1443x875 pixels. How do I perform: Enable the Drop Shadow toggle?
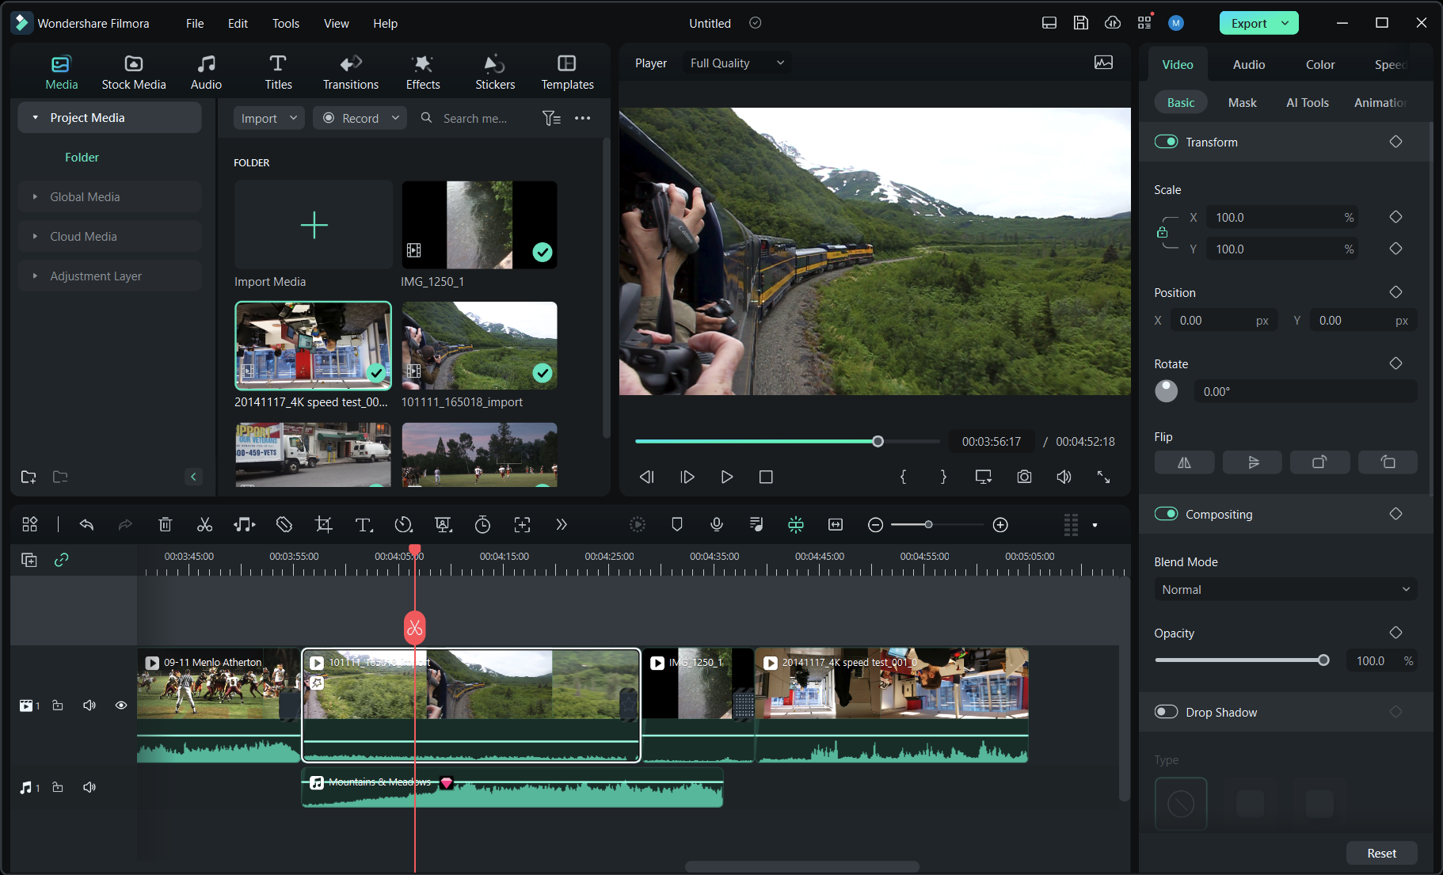coord(1166,711)
